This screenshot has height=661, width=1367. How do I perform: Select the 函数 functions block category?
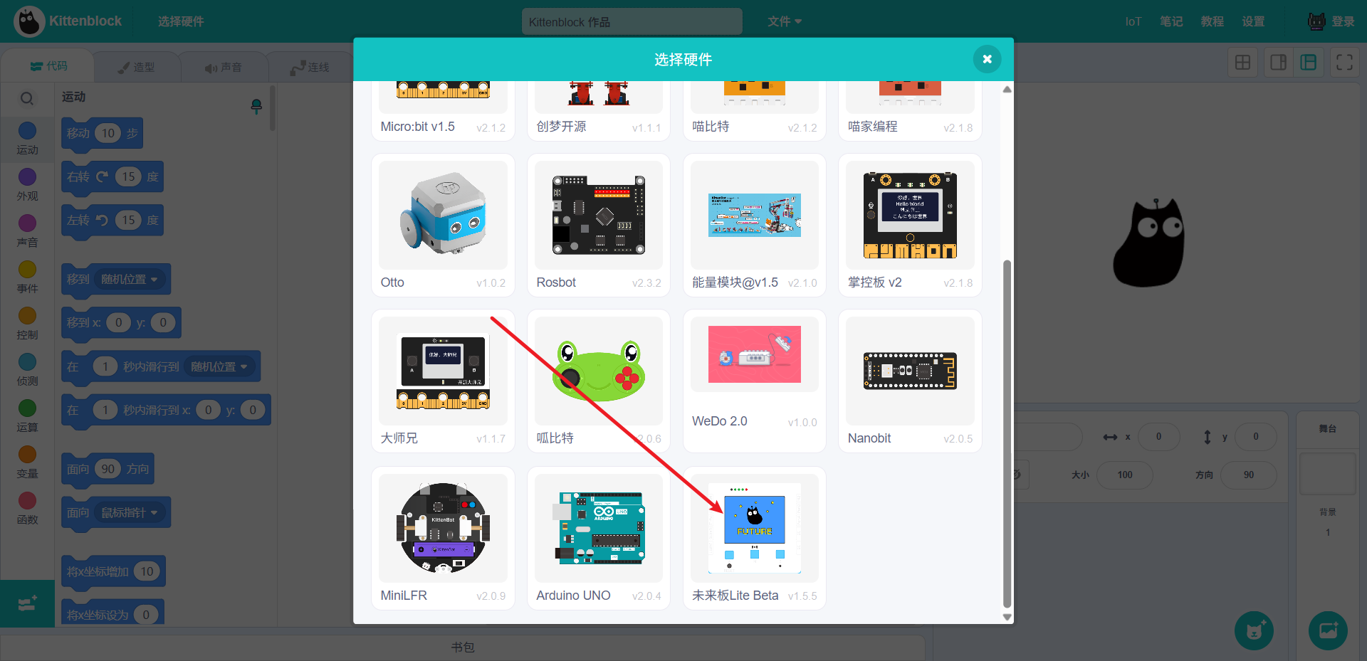coord(27,509)
